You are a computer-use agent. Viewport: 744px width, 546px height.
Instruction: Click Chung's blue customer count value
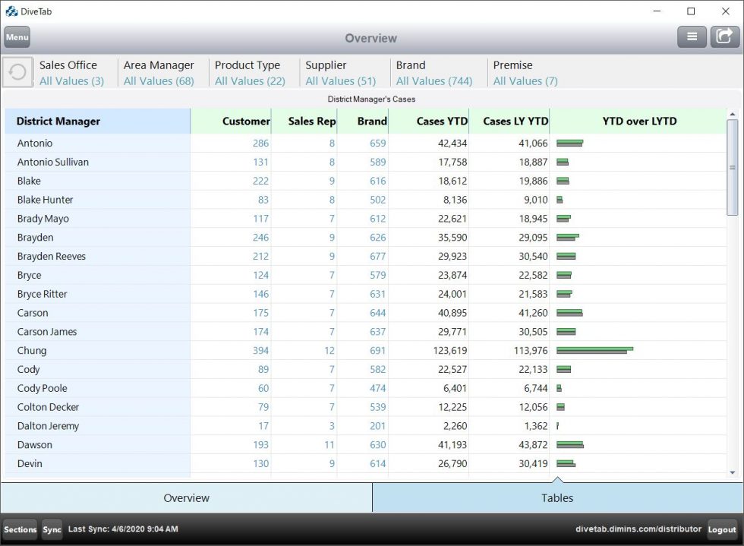tap(261, 350)
